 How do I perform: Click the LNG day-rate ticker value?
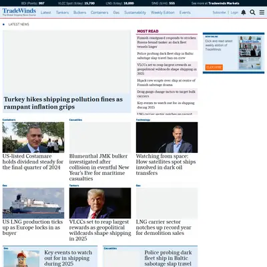[129, 3]
